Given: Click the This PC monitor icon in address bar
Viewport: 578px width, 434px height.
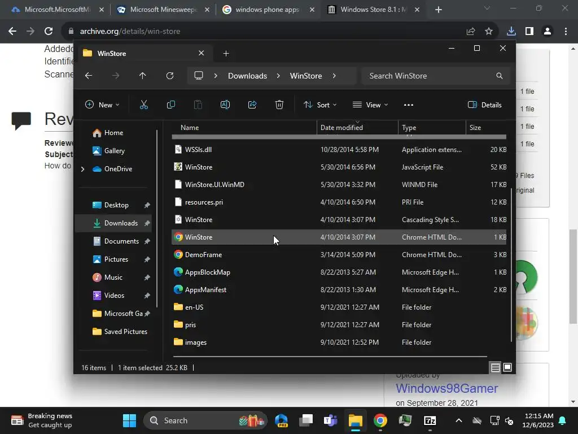Looking at the screenshot, I should tap(199, 76).
